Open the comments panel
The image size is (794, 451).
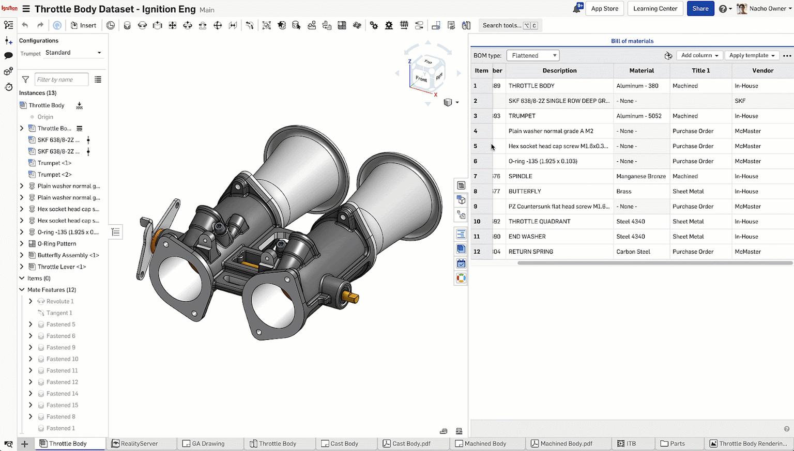click(8, 55)
